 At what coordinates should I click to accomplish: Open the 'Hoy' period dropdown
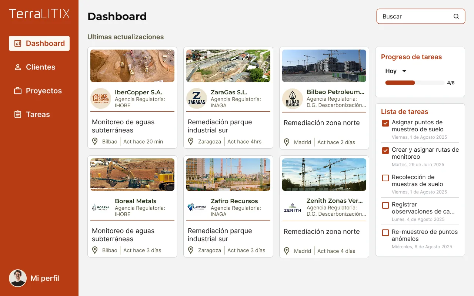point(395,71)
